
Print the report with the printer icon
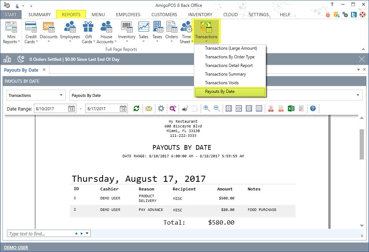pos(184,108)
